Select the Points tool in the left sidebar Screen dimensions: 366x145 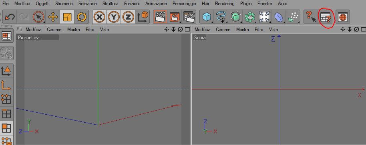[6, 99]
